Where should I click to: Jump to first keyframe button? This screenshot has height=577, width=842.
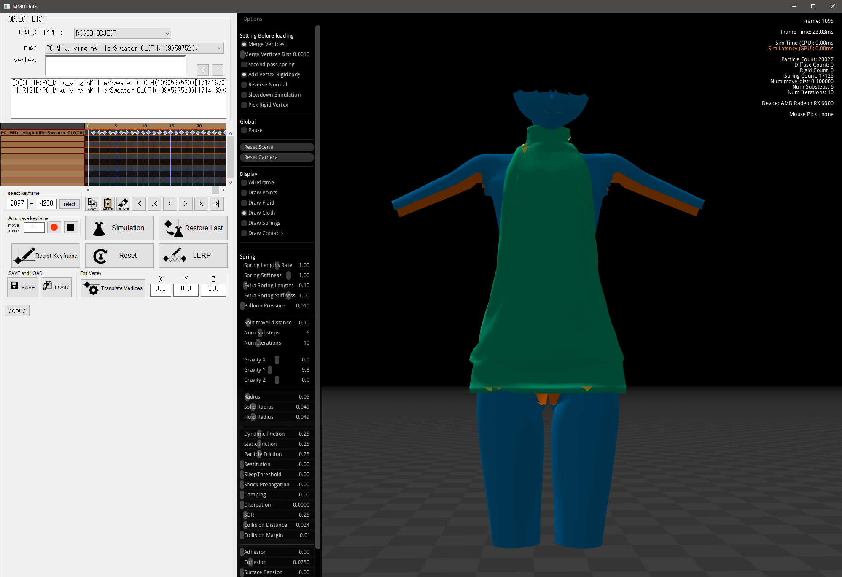139,204
